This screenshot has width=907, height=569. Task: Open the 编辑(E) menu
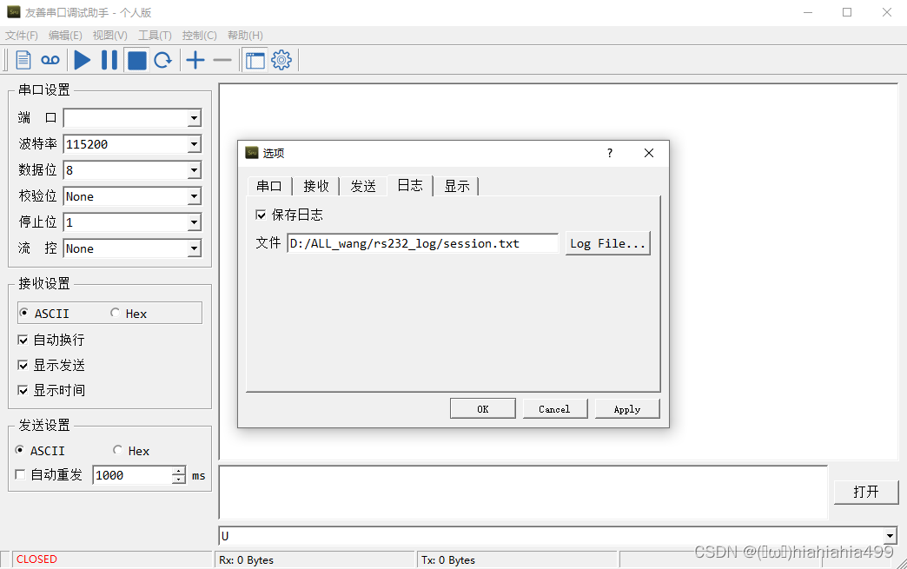(x=65, y=36)
